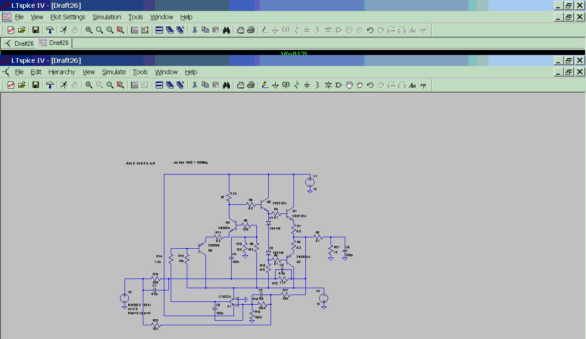Click the Ground symbol tool in schematic toolbar
The height and width of the screenshot is (339, 586).
click(x=275, y=85)
